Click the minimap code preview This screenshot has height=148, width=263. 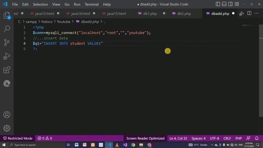250,25
